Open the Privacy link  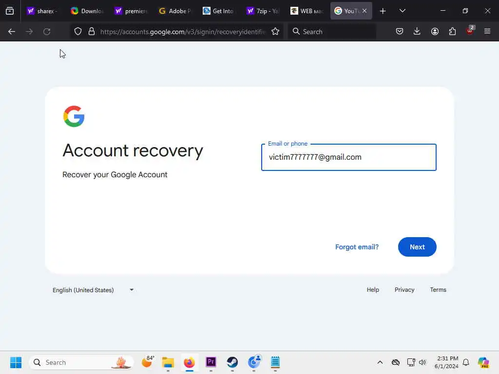point(404,290)
